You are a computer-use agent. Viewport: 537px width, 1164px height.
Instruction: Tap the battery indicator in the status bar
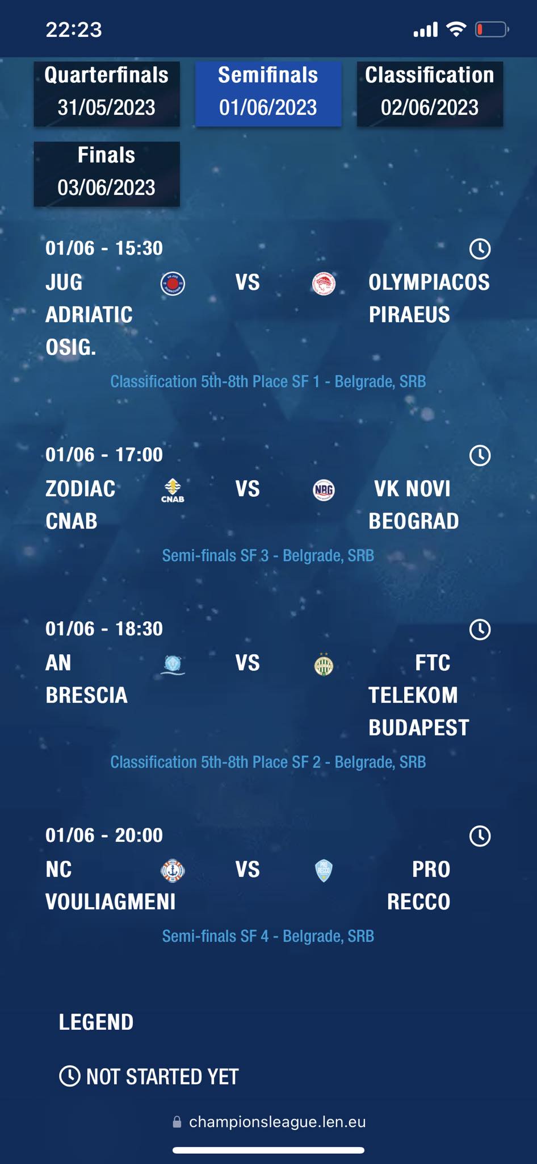[x=492, y=29]
